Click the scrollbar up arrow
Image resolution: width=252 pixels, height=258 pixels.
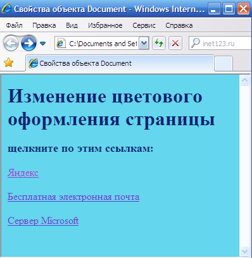click(x=245, y=80)
